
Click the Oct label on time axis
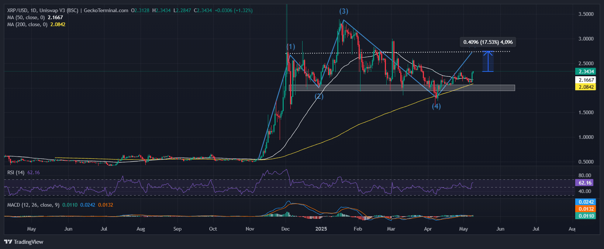coord(213,229)
